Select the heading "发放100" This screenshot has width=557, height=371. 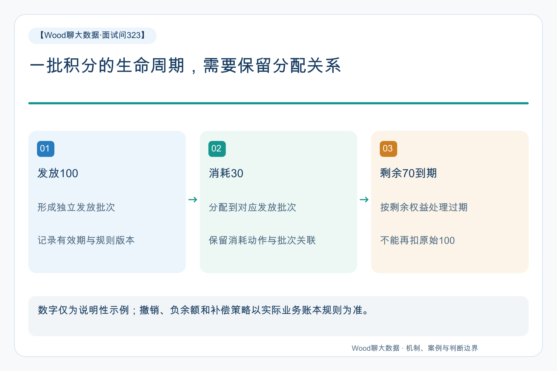pos(58,173)
